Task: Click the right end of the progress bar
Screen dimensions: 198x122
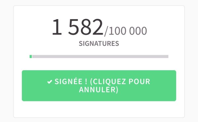Action: (167, 56)
